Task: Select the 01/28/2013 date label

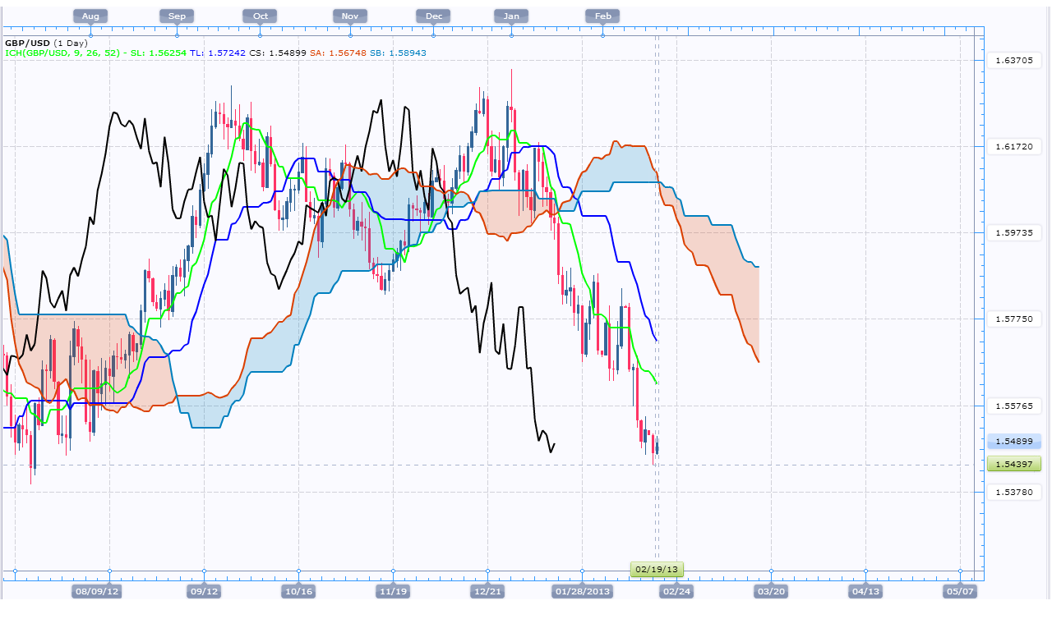Action: [582, 591]
